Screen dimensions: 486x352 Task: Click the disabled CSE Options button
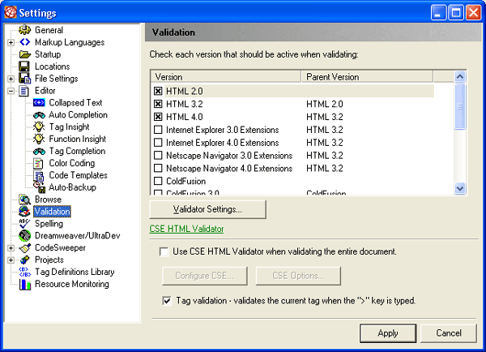pyautogui.click(x=298, y=276)
